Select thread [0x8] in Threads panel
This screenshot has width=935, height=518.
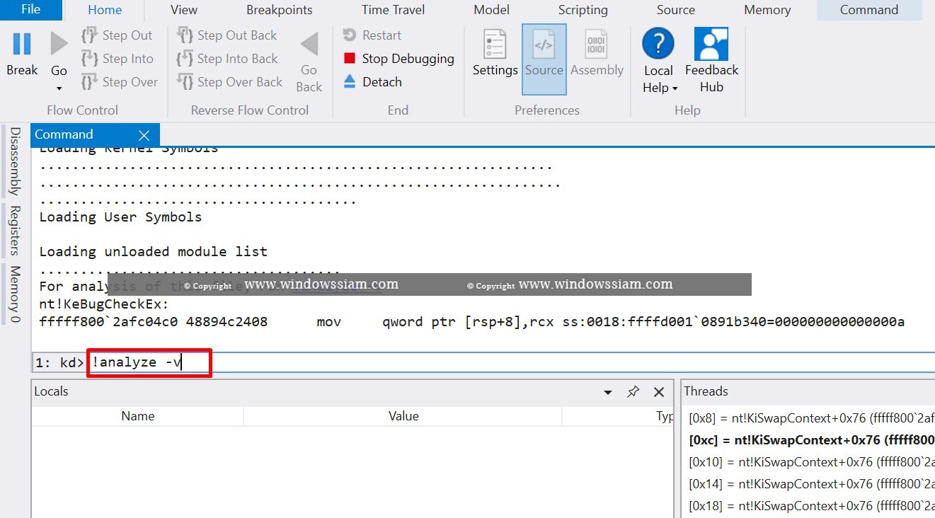pos(811,418)
